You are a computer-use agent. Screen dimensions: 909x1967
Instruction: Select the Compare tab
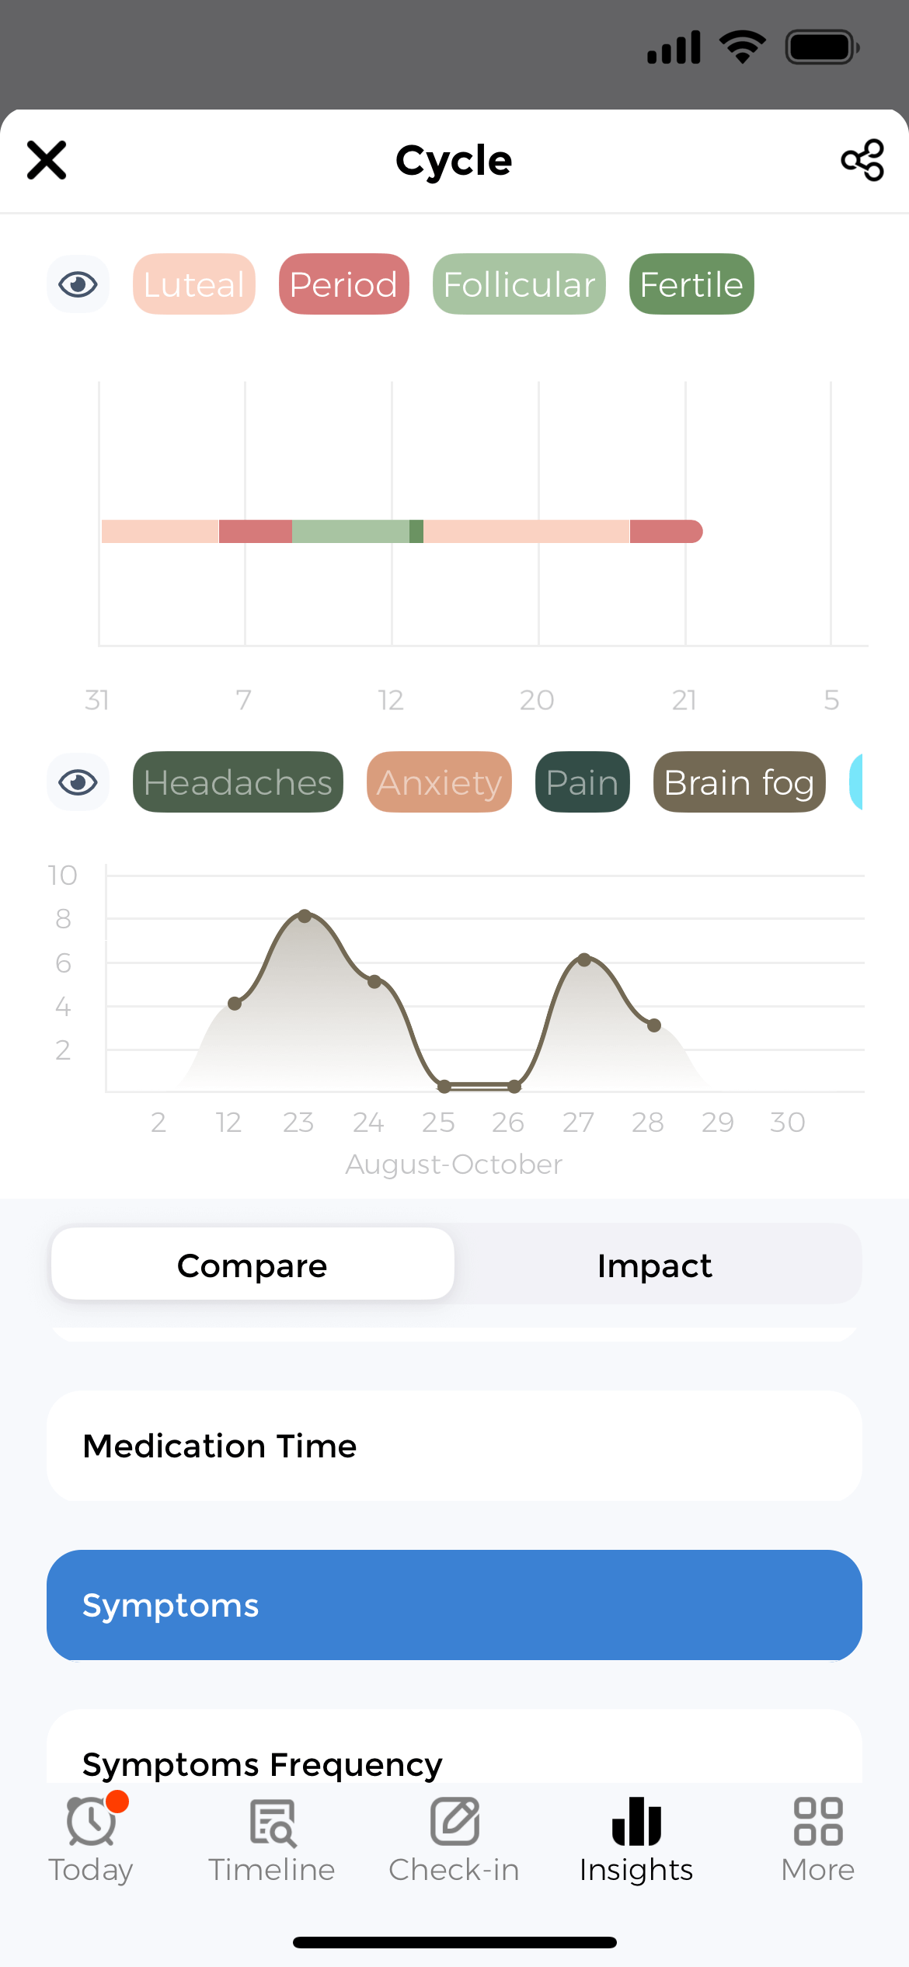pos(252,1265)
